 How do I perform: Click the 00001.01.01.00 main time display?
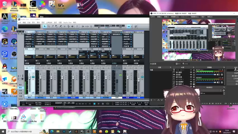click(65, 103)
